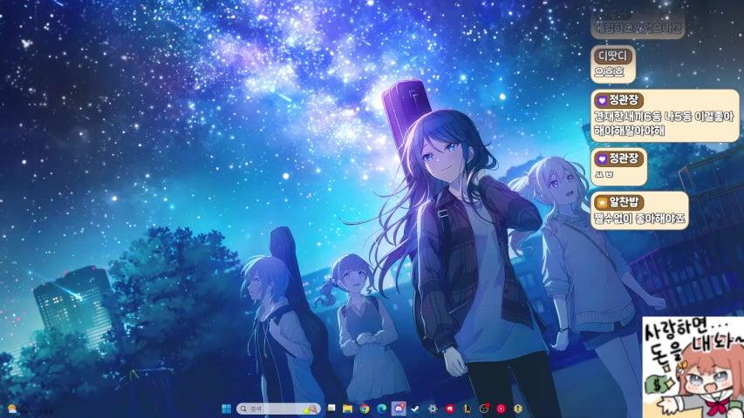This screenshot has width=744, height=418.
Task: Open the red round app icon after Settings
Action: pyautogui.click(x=449, y=408)
